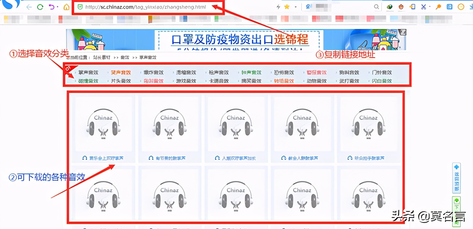The image size is (473, 229).
Task: Select the 滑稽音效 category
Action: click(186, 72)
